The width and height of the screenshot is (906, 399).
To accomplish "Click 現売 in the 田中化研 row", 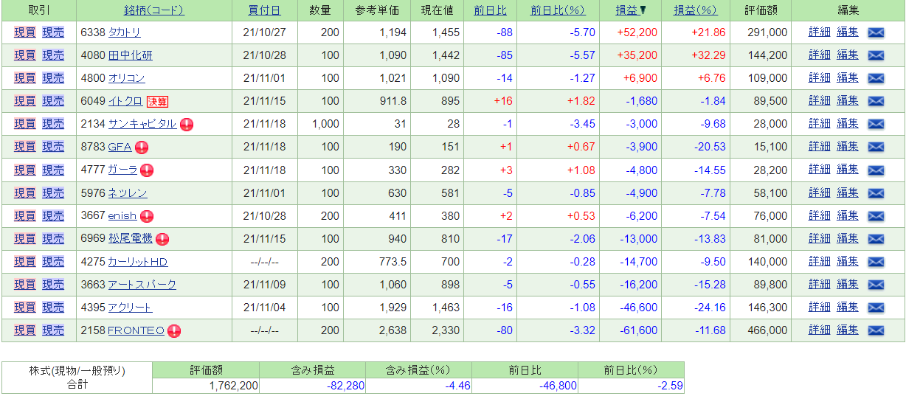I will click(53, 55).
